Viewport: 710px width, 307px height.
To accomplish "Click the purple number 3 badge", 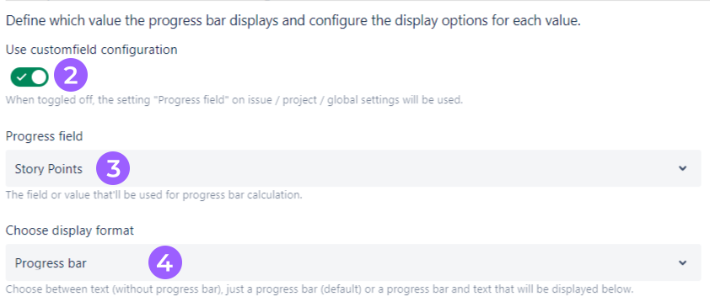I will click(113, 168).
